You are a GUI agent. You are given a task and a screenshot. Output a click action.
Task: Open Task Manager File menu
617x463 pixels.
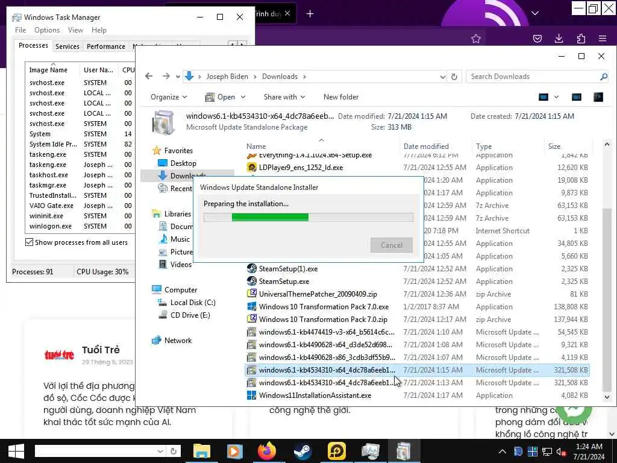coord(20,30)
